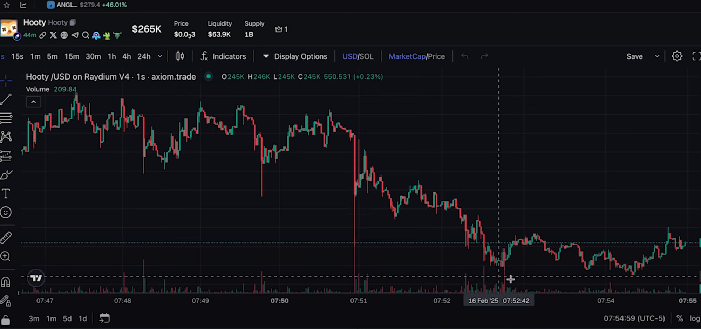Open Hooty's Telegram link
701x329 pixels.
pos(75,35)
